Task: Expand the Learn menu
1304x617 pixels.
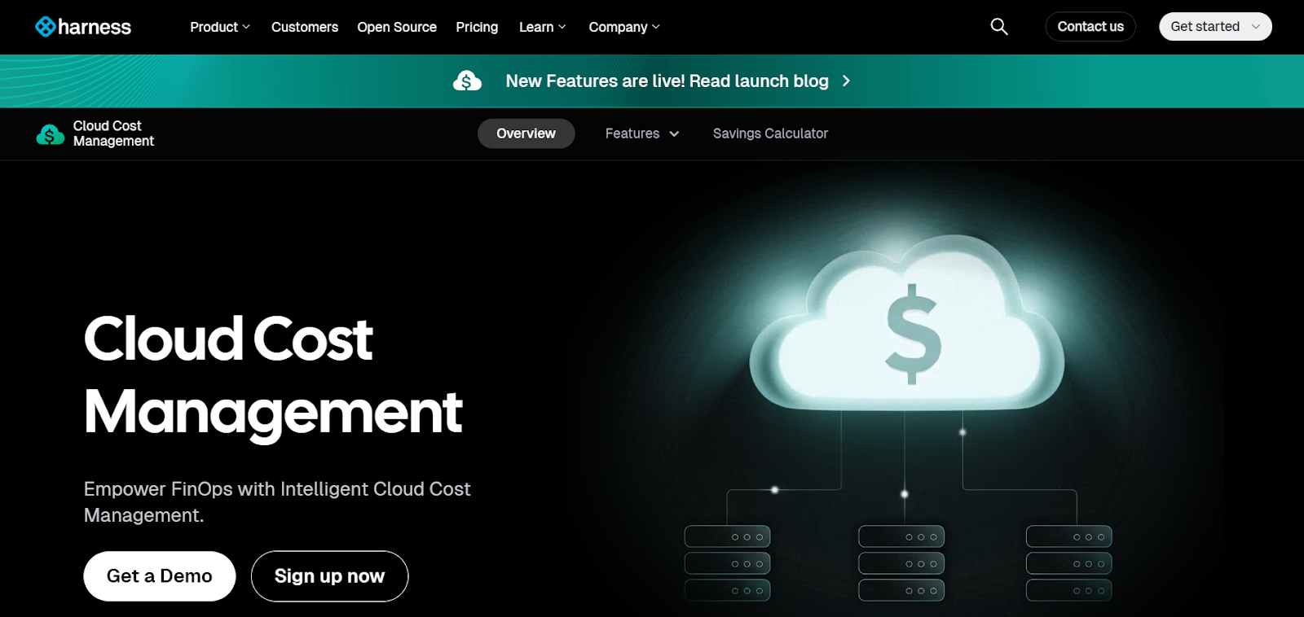Action: point(542,27)
